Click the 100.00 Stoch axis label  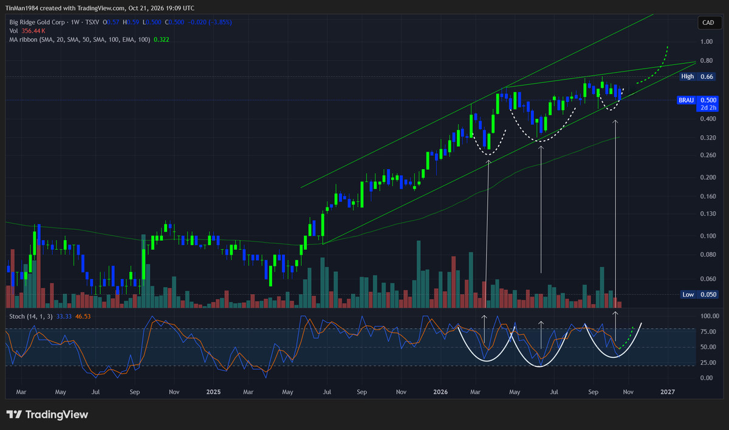point(710,317)
